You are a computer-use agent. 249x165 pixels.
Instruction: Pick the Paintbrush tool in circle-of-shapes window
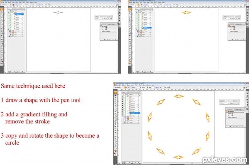click(115, 112)
